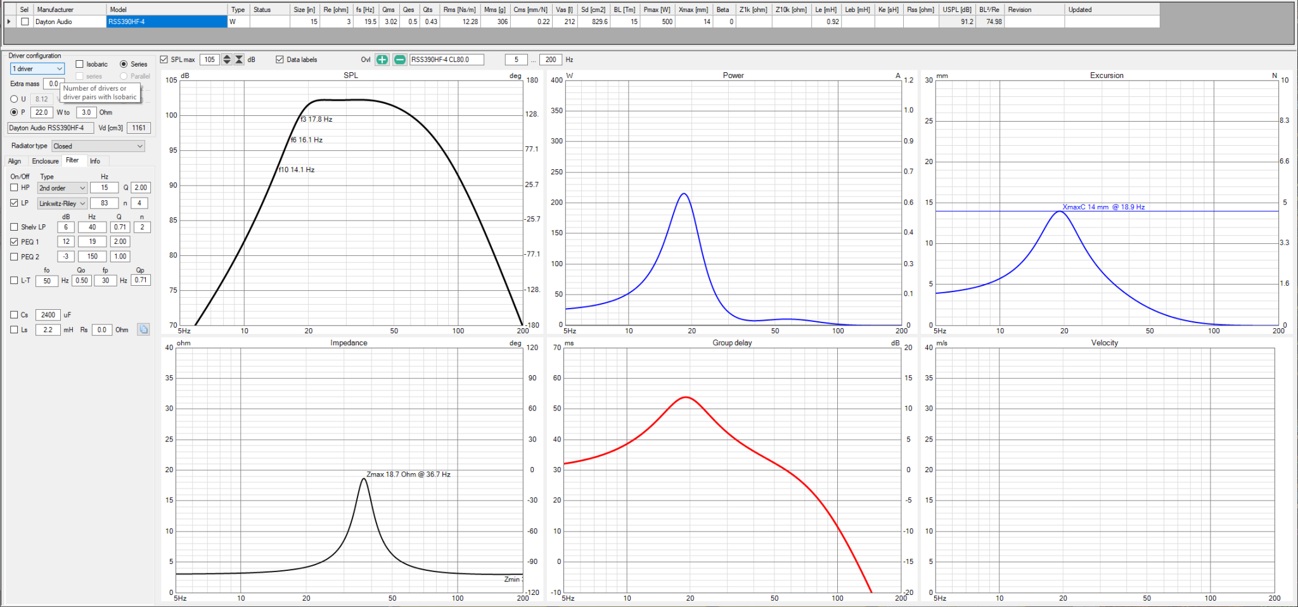The image size is (1298, 607).
Task: Open the HP 2nd order type dropdown
Action: coord(62,188)
